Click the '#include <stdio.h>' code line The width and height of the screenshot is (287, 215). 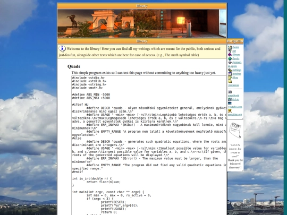point(88,78)
